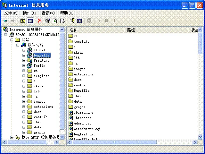Collapse the 默认网站 node
Image resolution: width=205 pixels, height=154 pixels.
point(18,45)
